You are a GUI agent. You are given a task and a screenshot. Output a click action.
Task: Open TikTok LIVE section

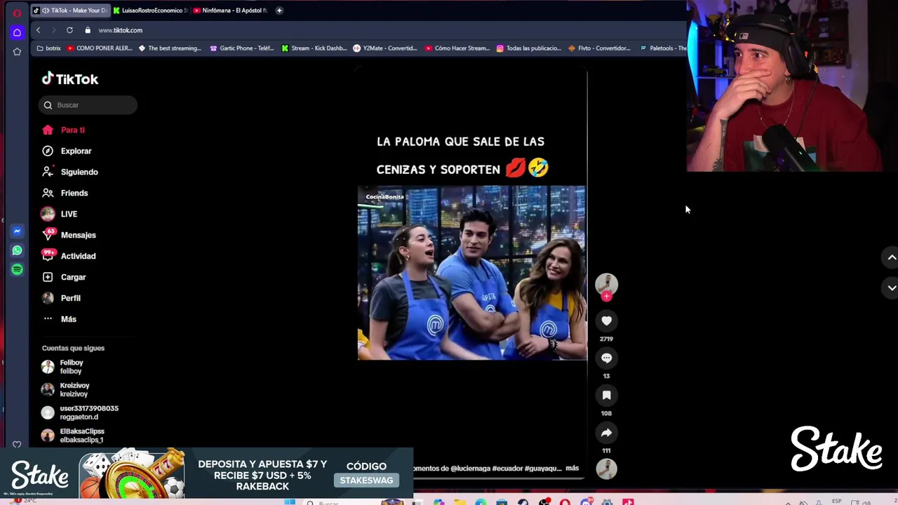point(60,214)
